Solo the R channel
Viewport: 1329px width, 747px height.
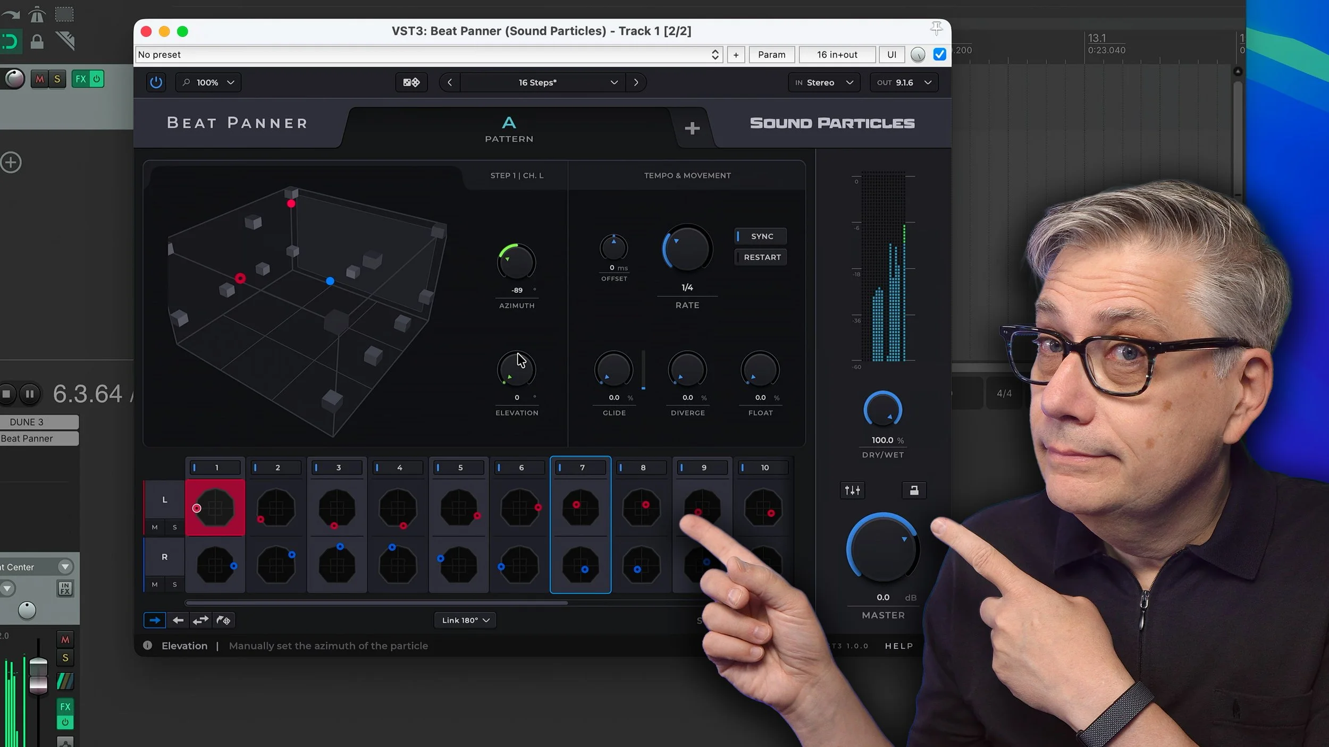pos(174,584)
